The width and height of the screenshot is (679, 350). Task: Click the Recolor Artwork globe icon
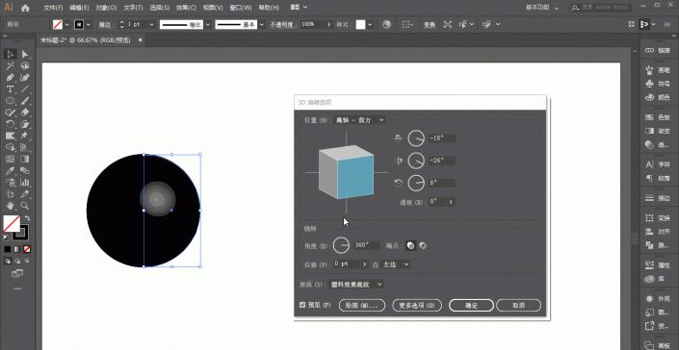[x=387, y=25]
